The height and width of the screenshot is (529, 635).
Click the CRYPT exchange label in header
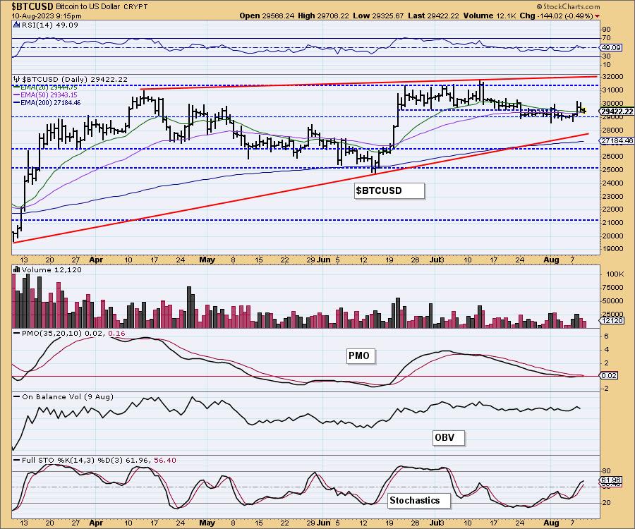135,7
